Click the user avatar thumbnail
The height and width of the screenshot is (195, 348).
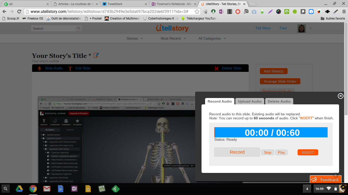click(x=302, y=28)
